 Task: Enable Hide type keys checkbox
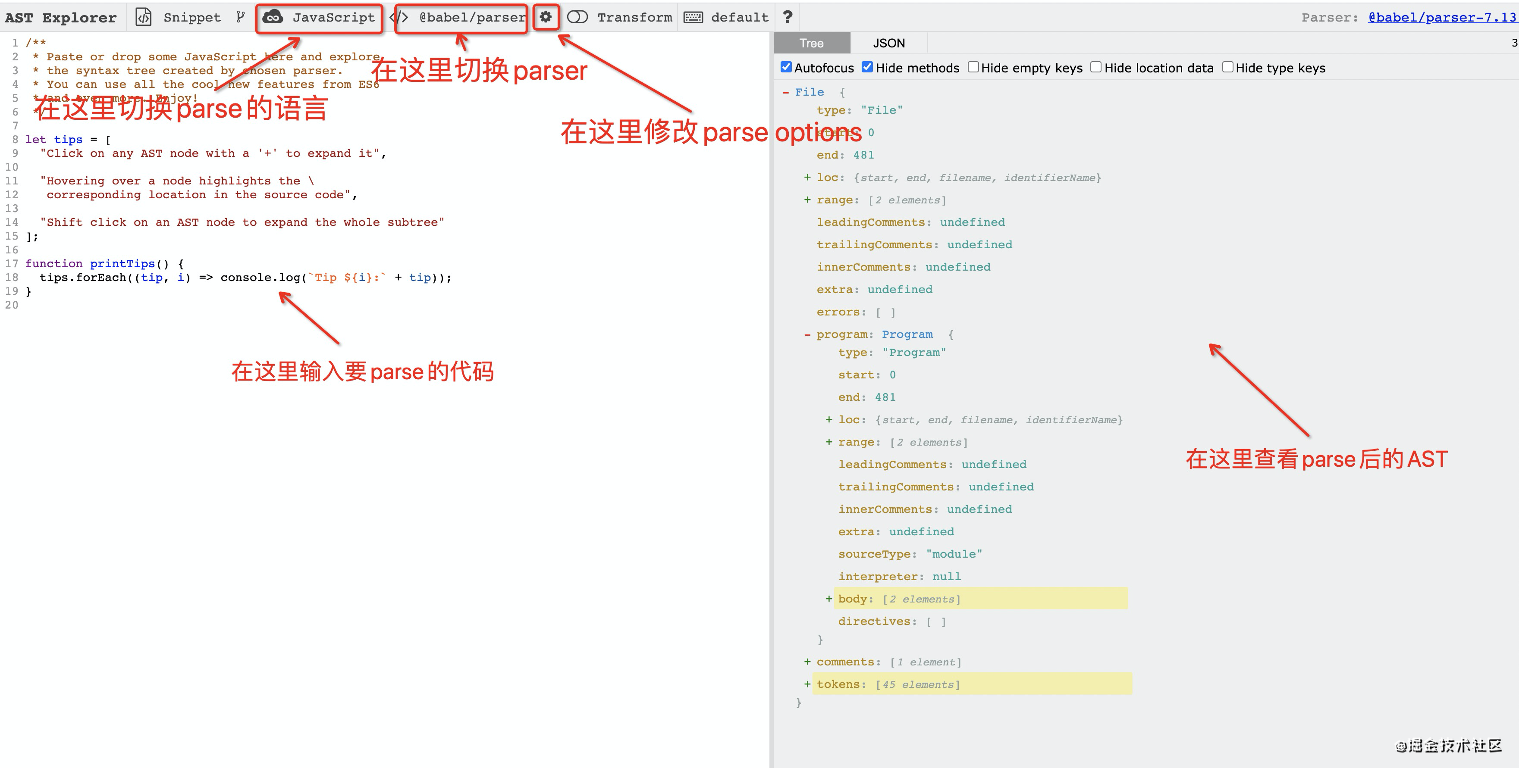coord(1228,67)
